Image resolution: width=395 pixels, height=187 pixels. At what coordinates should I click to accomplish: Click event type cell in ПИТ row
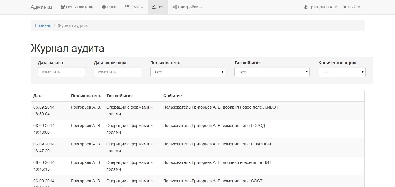(132, 166)
